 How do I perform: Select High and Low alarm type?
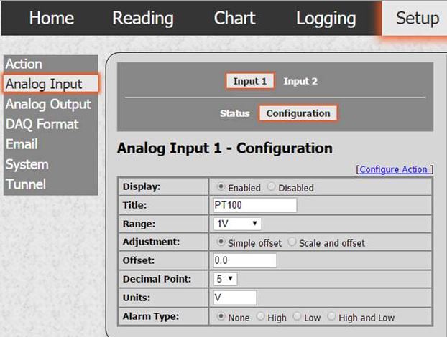coord(332,317)
